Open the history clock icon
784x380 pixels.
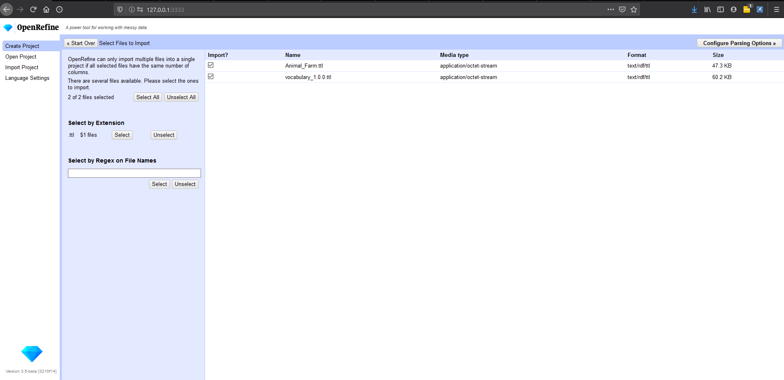click(59, 9)
